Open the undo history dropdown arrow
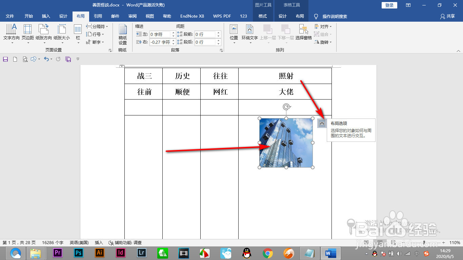 click(x=51, y=59)
